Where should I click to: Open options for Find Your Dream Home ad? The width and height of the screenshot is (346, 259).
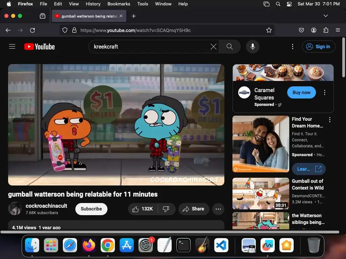[x=330, y=120]
